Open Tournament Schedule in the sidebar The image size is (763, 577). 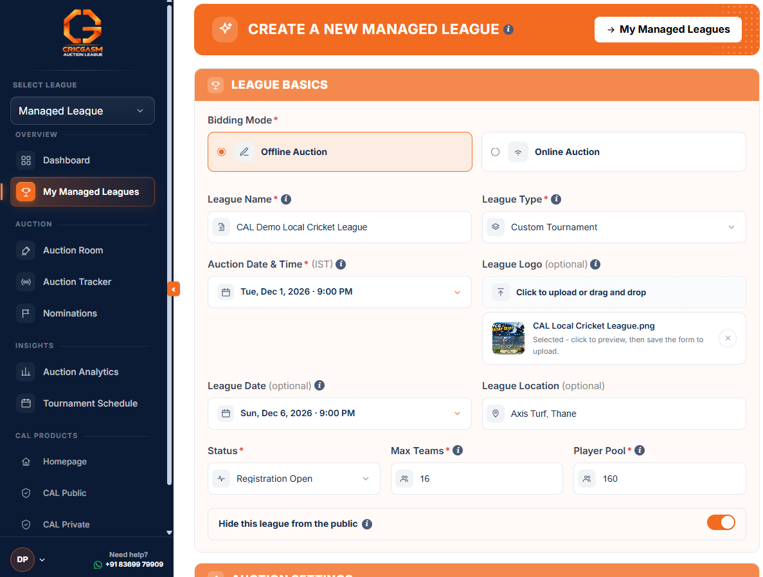82,403
